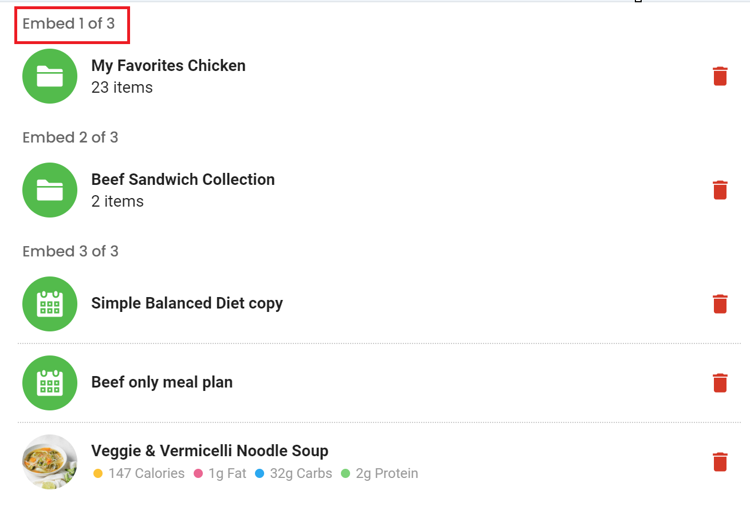
Task: Click the yellow Calories dot on soup
Action: [97, 474]
